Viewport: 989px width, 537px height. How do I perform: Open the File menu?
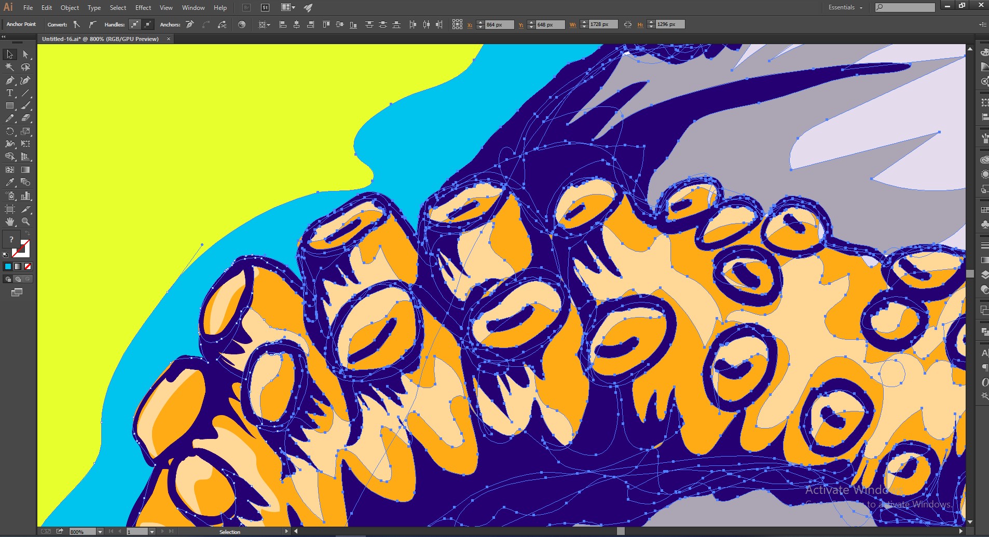point(28,8)
